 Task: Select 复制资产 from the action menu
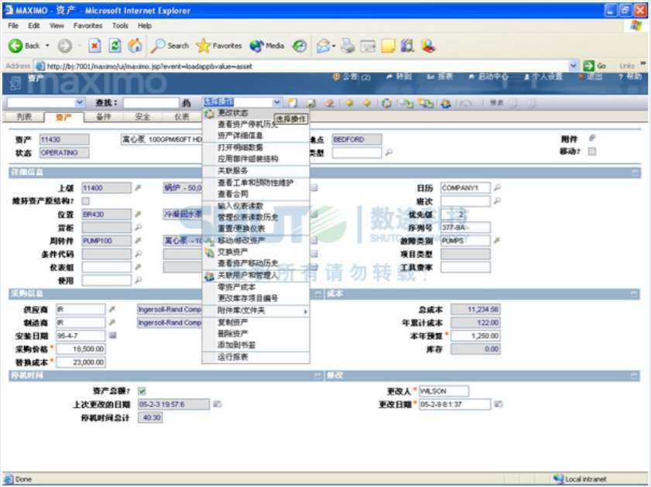255,322
